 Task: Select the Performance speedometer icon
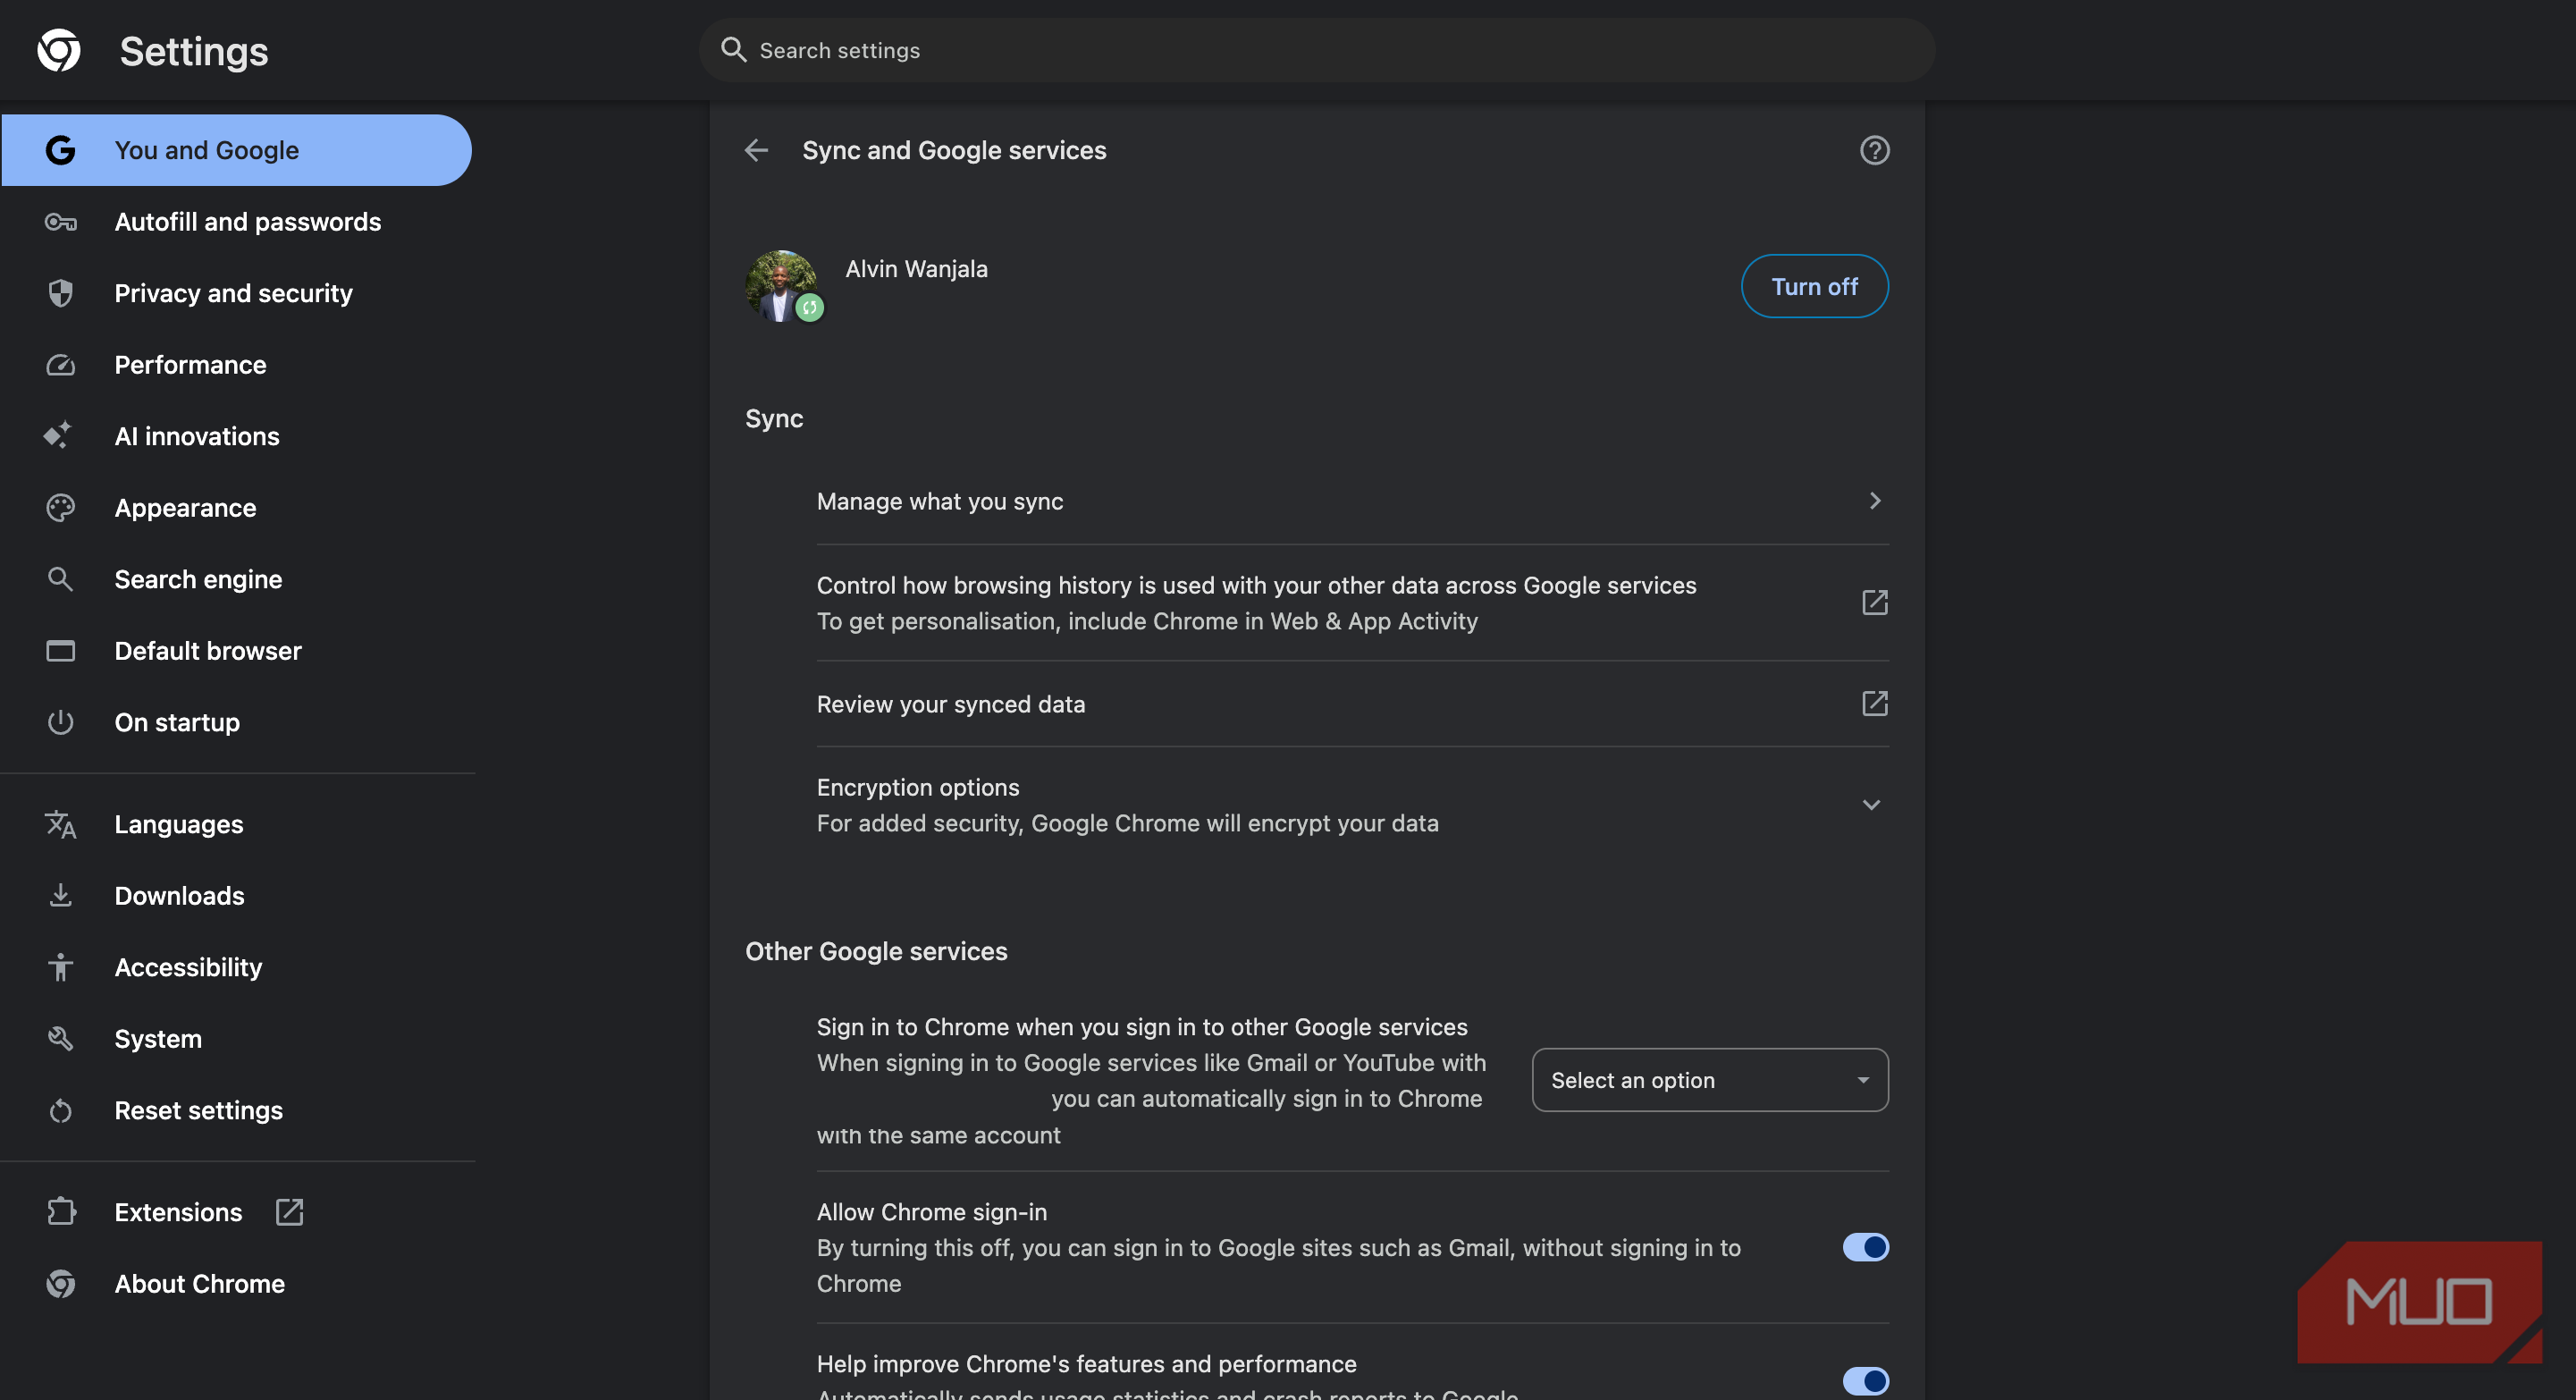click(x=60, y=365)
